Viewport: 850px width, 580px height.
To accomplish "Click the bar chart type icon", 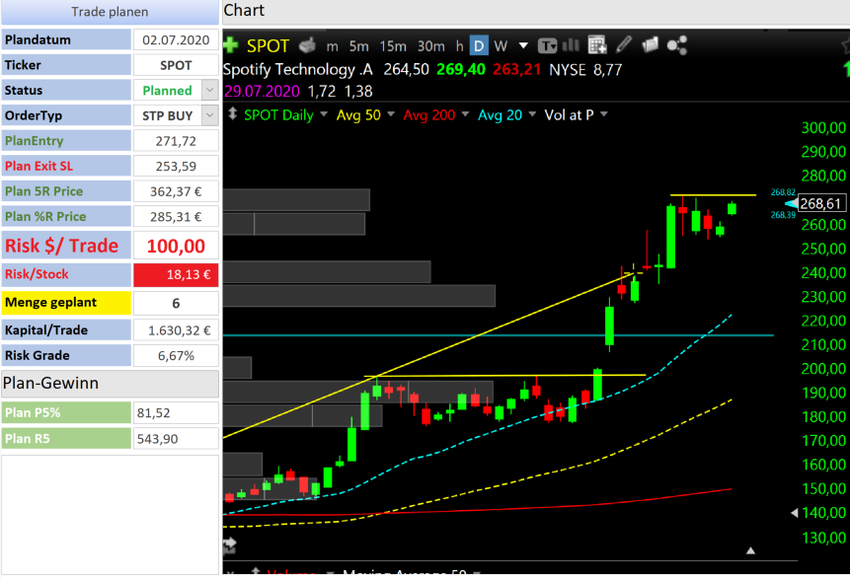I will pos(571,45).
